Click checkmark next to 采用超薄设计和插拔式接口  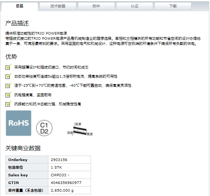tap(8, 67)
